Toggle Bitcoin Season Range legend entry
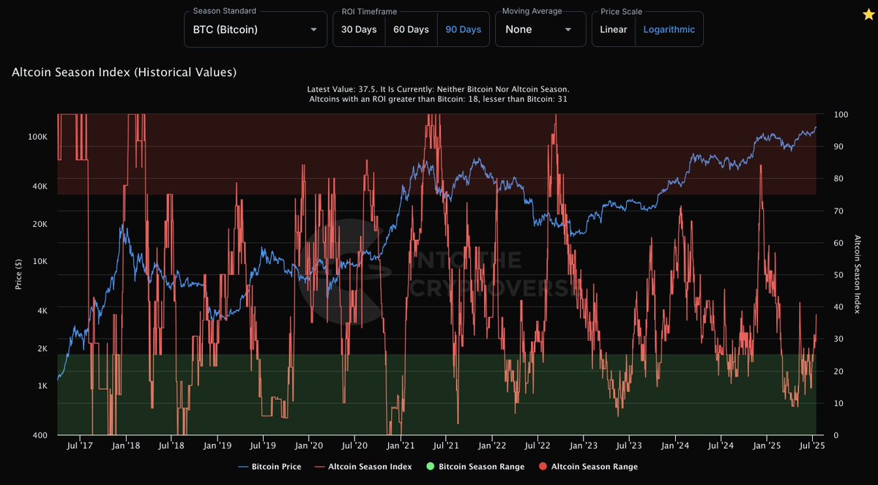This screenshot has height=485, width=878. coord(475,467)
